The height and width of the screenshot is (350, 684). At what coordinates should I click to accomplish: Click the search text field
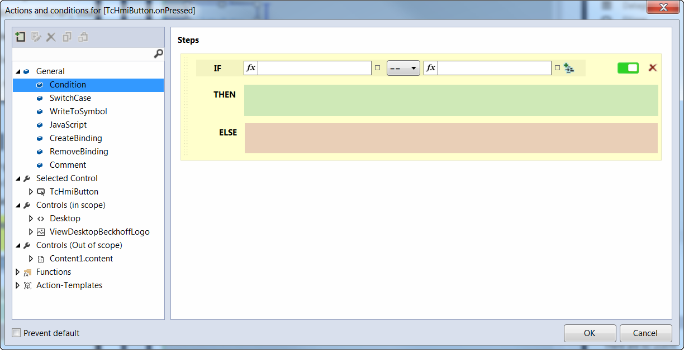(x=82, y=54)
